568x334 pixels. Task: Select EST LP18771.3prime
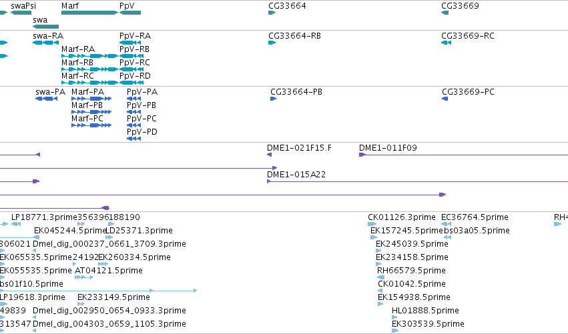tap(44, 217)
